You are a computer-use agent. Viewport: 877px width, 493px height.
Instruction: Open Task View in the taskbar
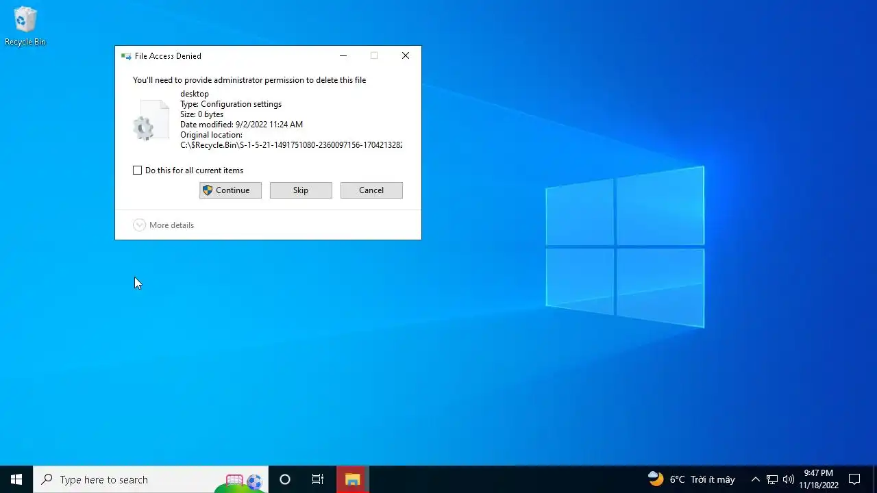(318, 479)
